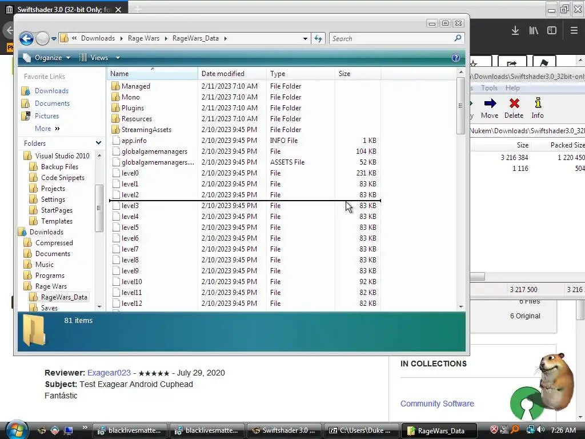
Task: Close the Swiftshader 3.0 browser tab
Action: 118,10
